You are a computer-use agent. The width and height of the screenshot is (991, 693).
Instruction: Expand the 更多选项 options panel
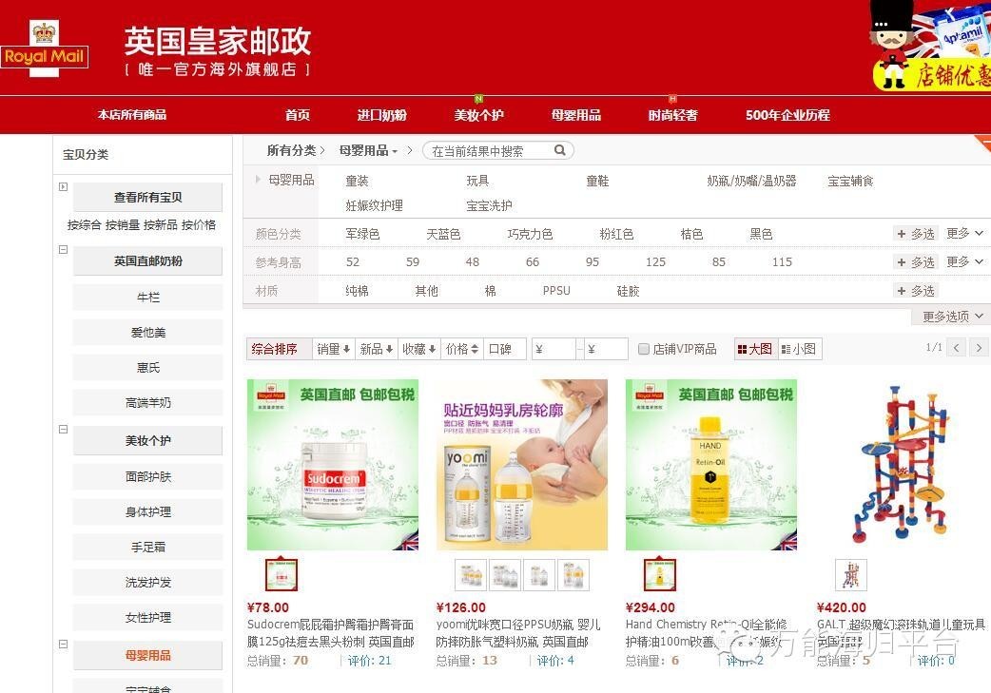point(947,315)
